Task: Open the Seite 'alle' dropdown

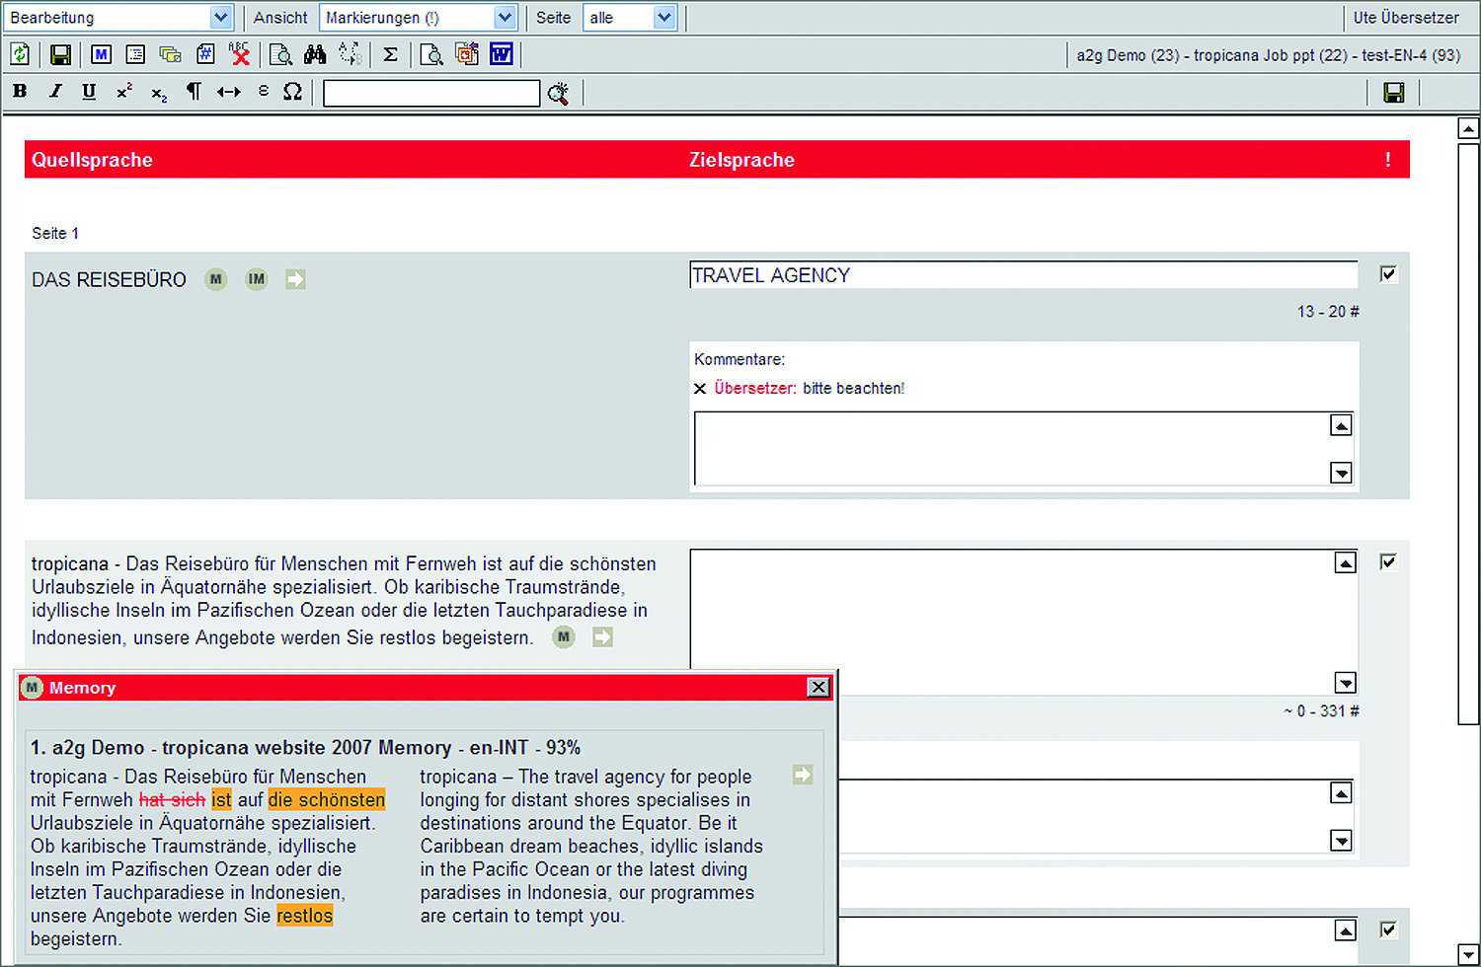Action: [x=664, y=18]
